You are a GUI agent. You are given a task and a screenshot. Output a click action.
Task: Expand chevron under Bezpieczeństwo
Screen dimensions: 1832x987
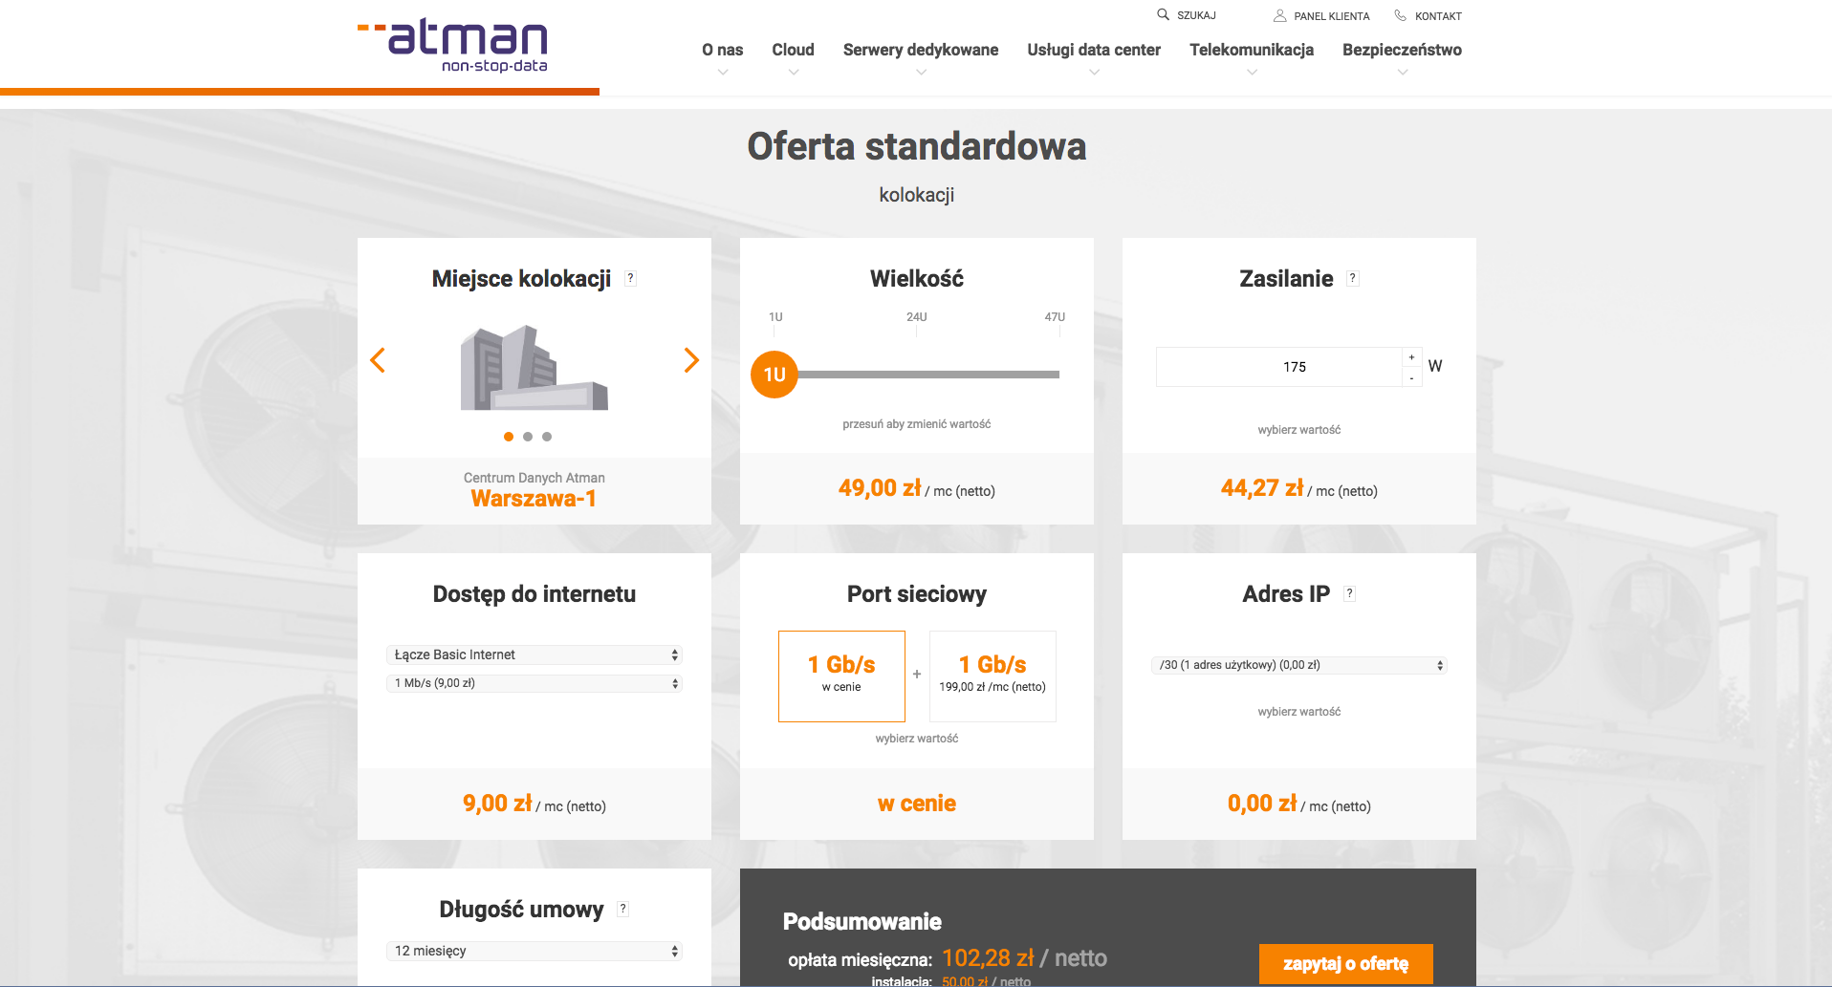pyautogui.click(x=1403, y=73)
